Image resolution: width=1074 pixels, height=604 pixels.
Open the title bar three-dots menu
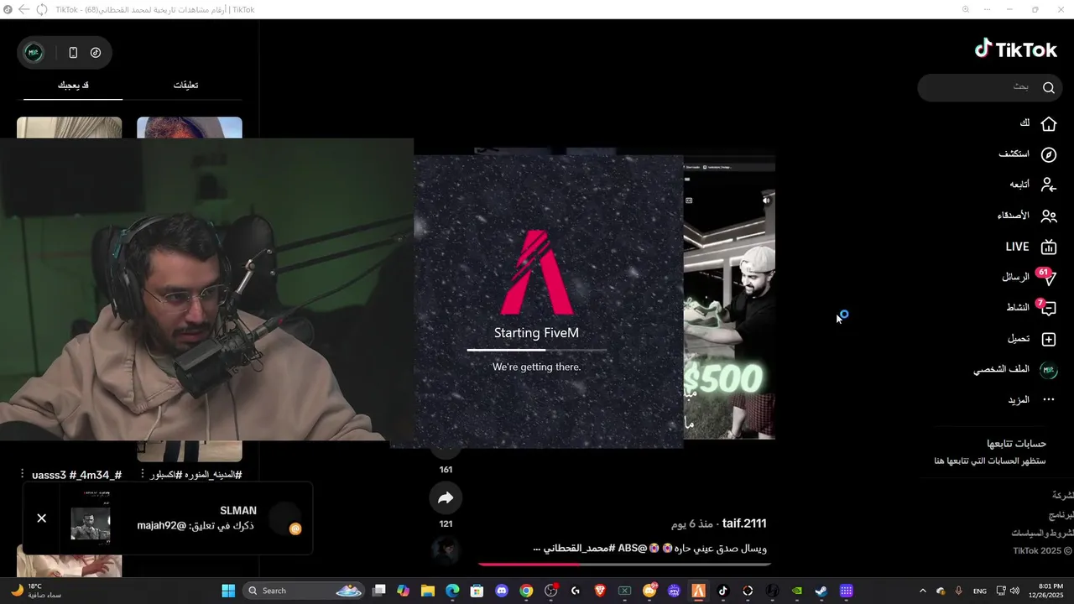pos(986,9)
